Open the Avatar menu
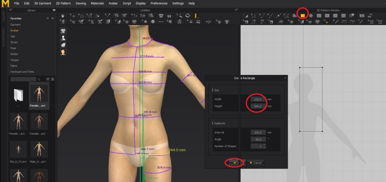 pos(113,3)
